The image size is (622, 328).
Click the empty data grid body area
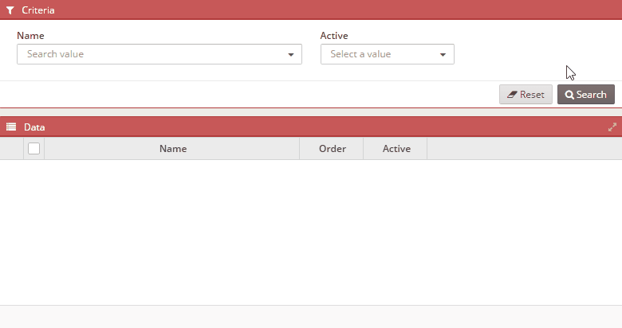click(311, 232)
